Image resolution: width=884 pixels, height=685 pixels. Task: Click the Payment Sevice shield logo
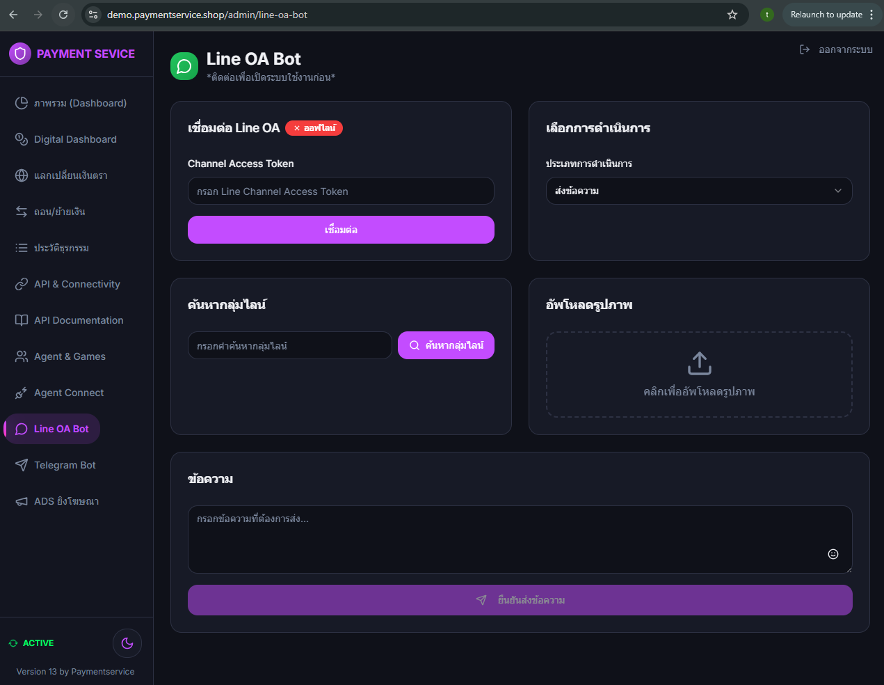pyautogui.click(x=20, y=54)
